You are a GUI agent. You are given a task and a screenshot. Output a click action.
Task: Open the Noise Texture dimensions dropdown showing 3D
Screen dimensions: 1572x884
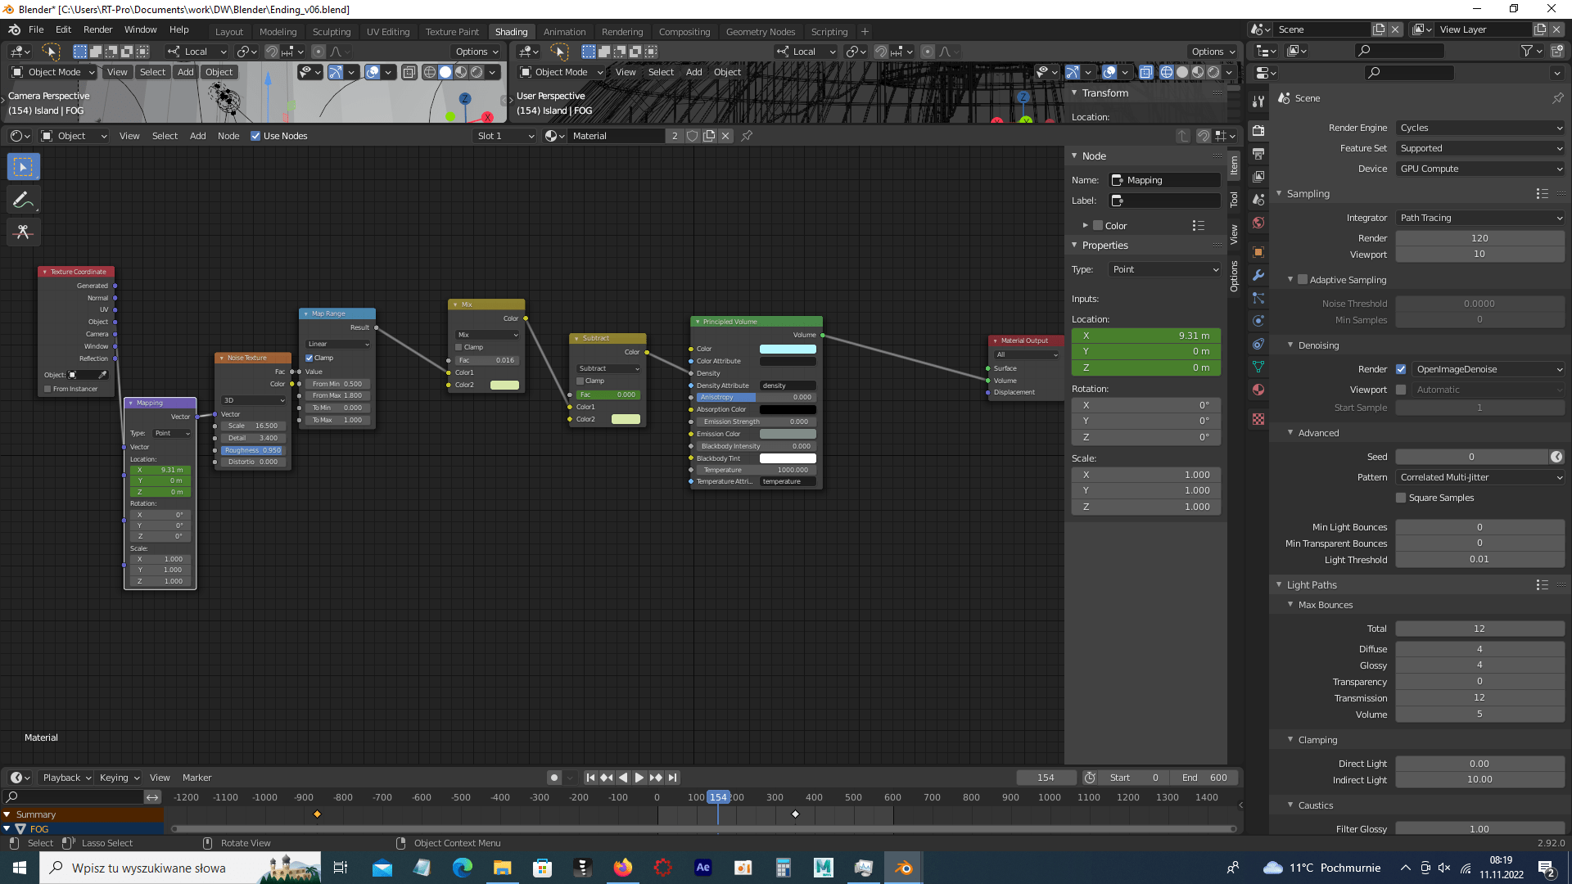pos(251,400)
